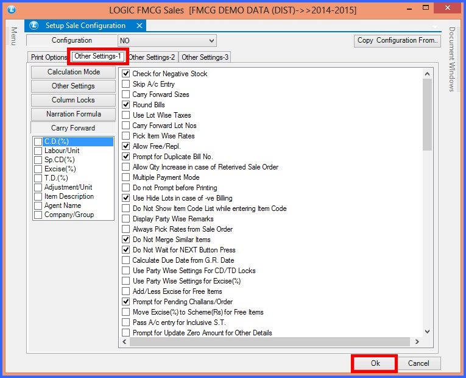Tick Adjustment/Unit checkbox
The image size is (466, 378).
click(x=38, y=187)
